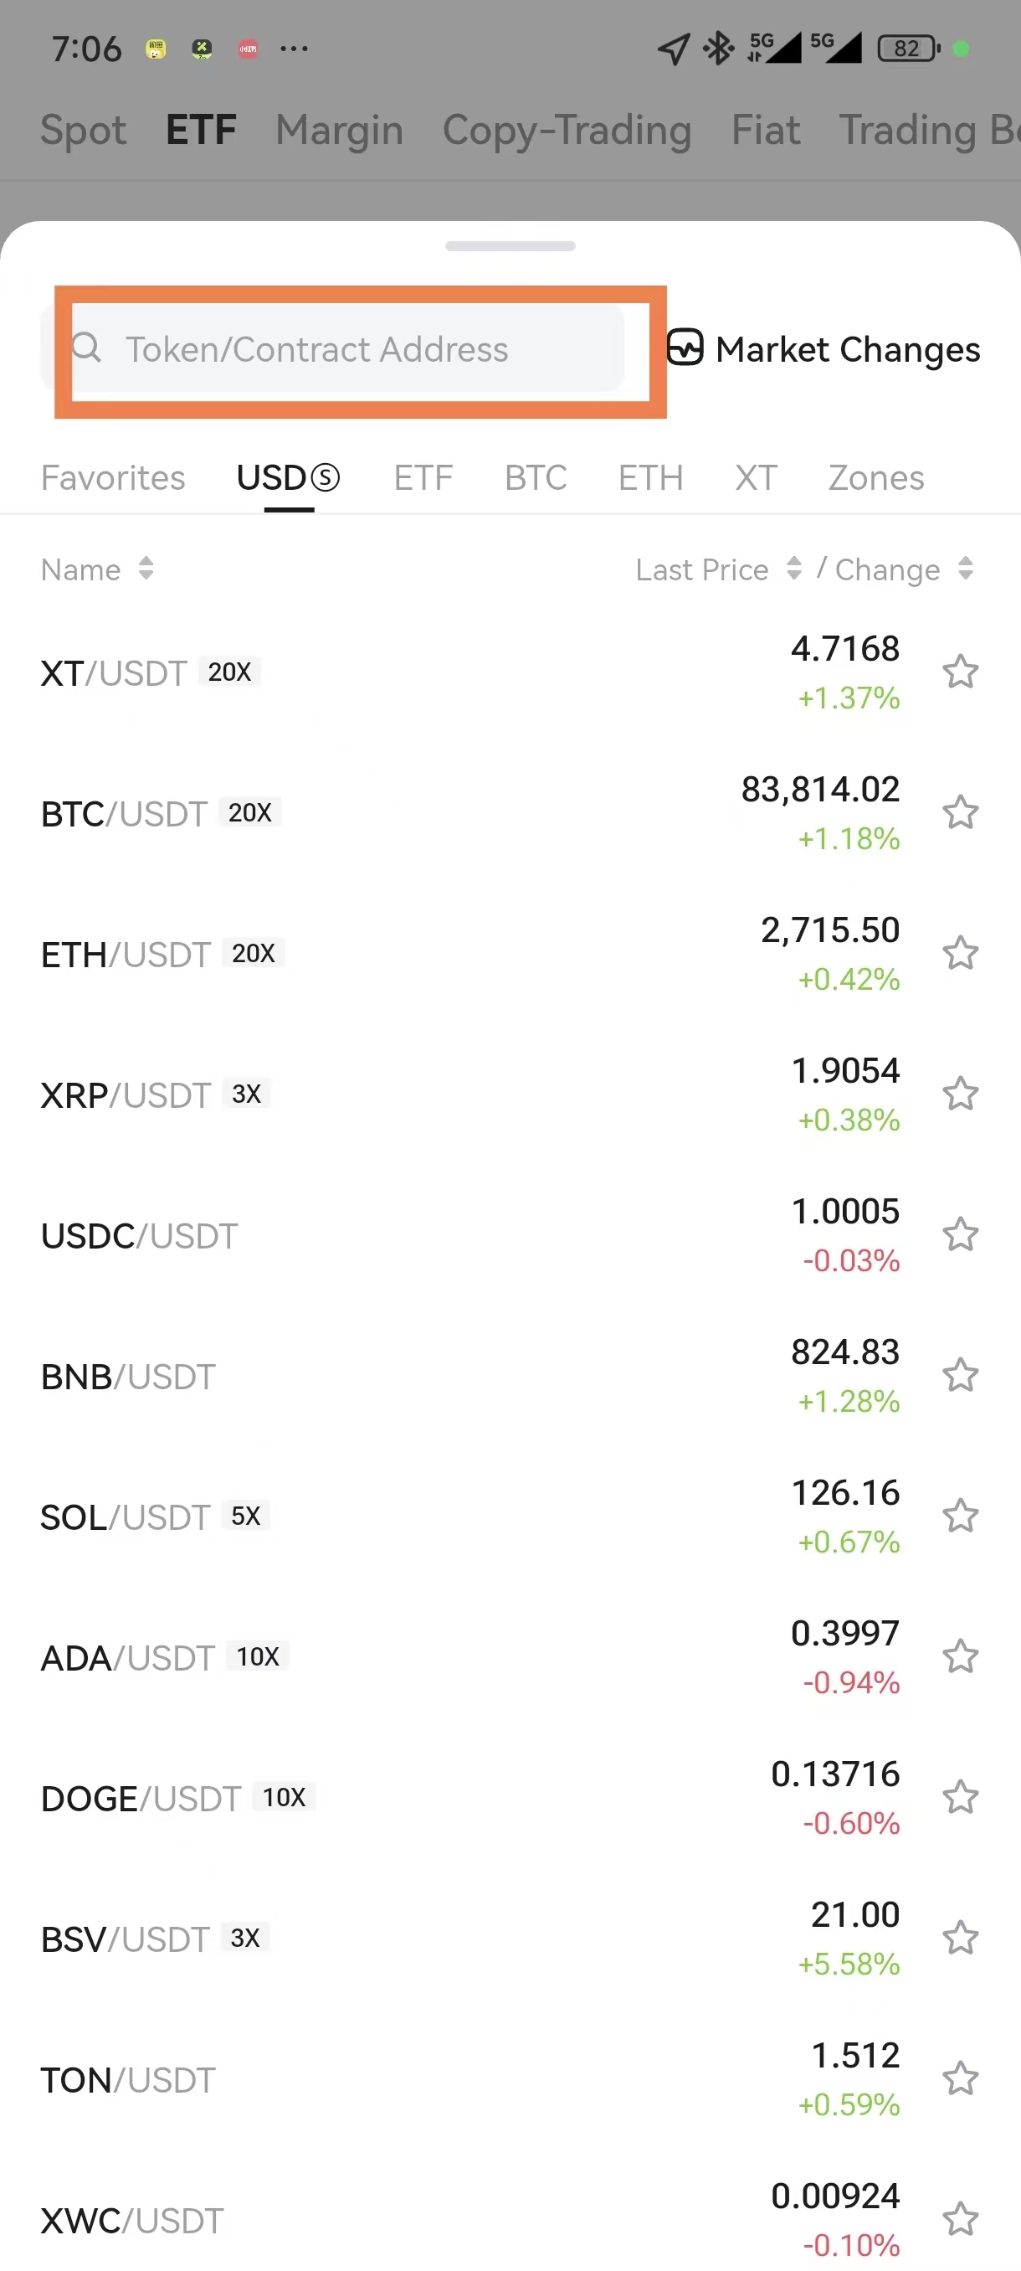
Task: Favorite the XT/USDT pair star
Action: point(960,672)
